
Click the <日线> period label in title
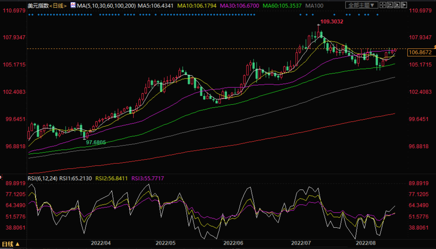click(58, 6)
